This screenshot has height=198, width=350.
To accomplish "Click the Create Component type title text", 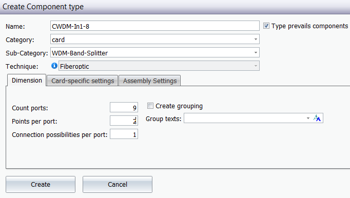I will pyautogui.click(x=43, y=7).
